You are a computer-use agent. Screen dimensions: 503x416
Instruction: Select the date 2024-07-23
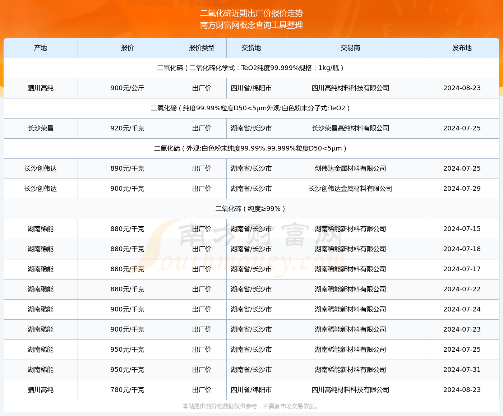[462, 329]
